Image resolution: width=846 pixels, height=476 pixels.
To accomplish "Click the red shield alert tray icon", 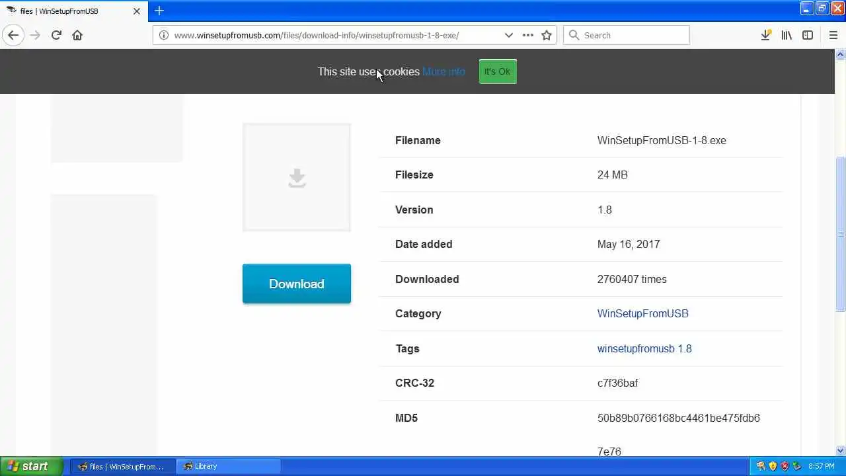I will coord(785,466).
